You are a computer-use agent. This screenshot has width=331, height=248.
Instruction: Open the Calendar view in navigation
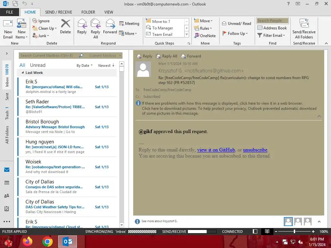[7, 183]
